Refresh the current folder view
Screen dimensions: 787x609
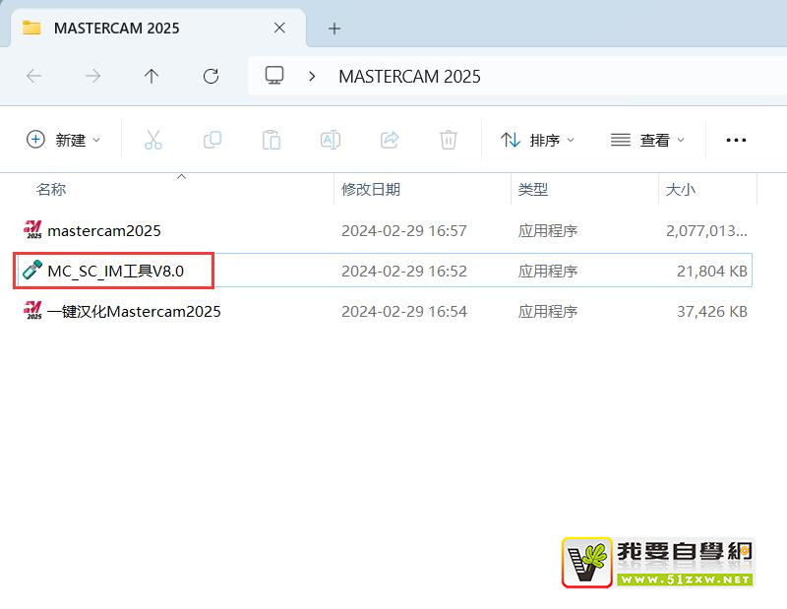point(211,76)
